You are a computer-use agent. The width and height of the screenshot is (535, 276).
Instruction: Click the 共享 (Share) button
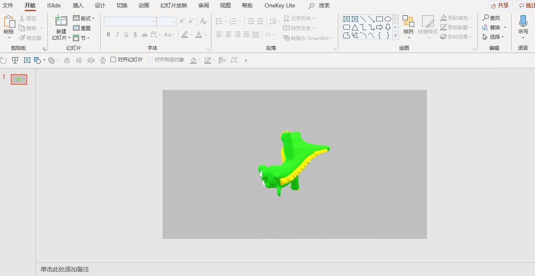500,5
